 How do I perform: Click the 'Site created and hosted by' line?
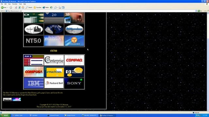[20, 95]
